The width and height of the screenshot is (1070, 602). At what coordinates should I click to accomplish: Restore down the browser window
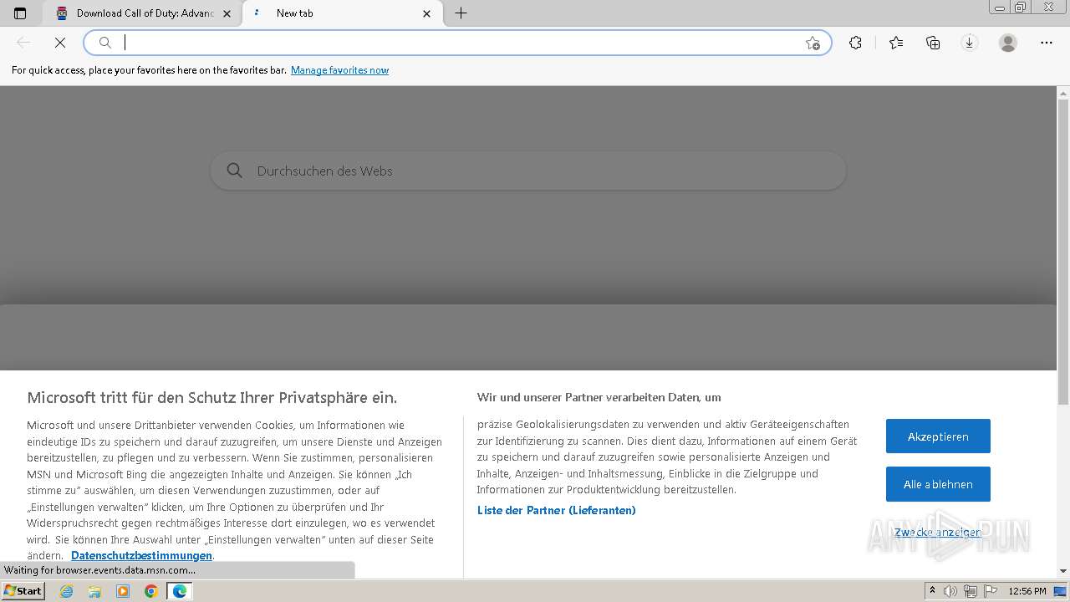(1020, 8)
